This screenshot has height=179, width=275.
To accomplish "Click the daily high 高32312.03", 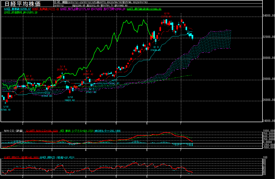I will [x=93, y=5].
